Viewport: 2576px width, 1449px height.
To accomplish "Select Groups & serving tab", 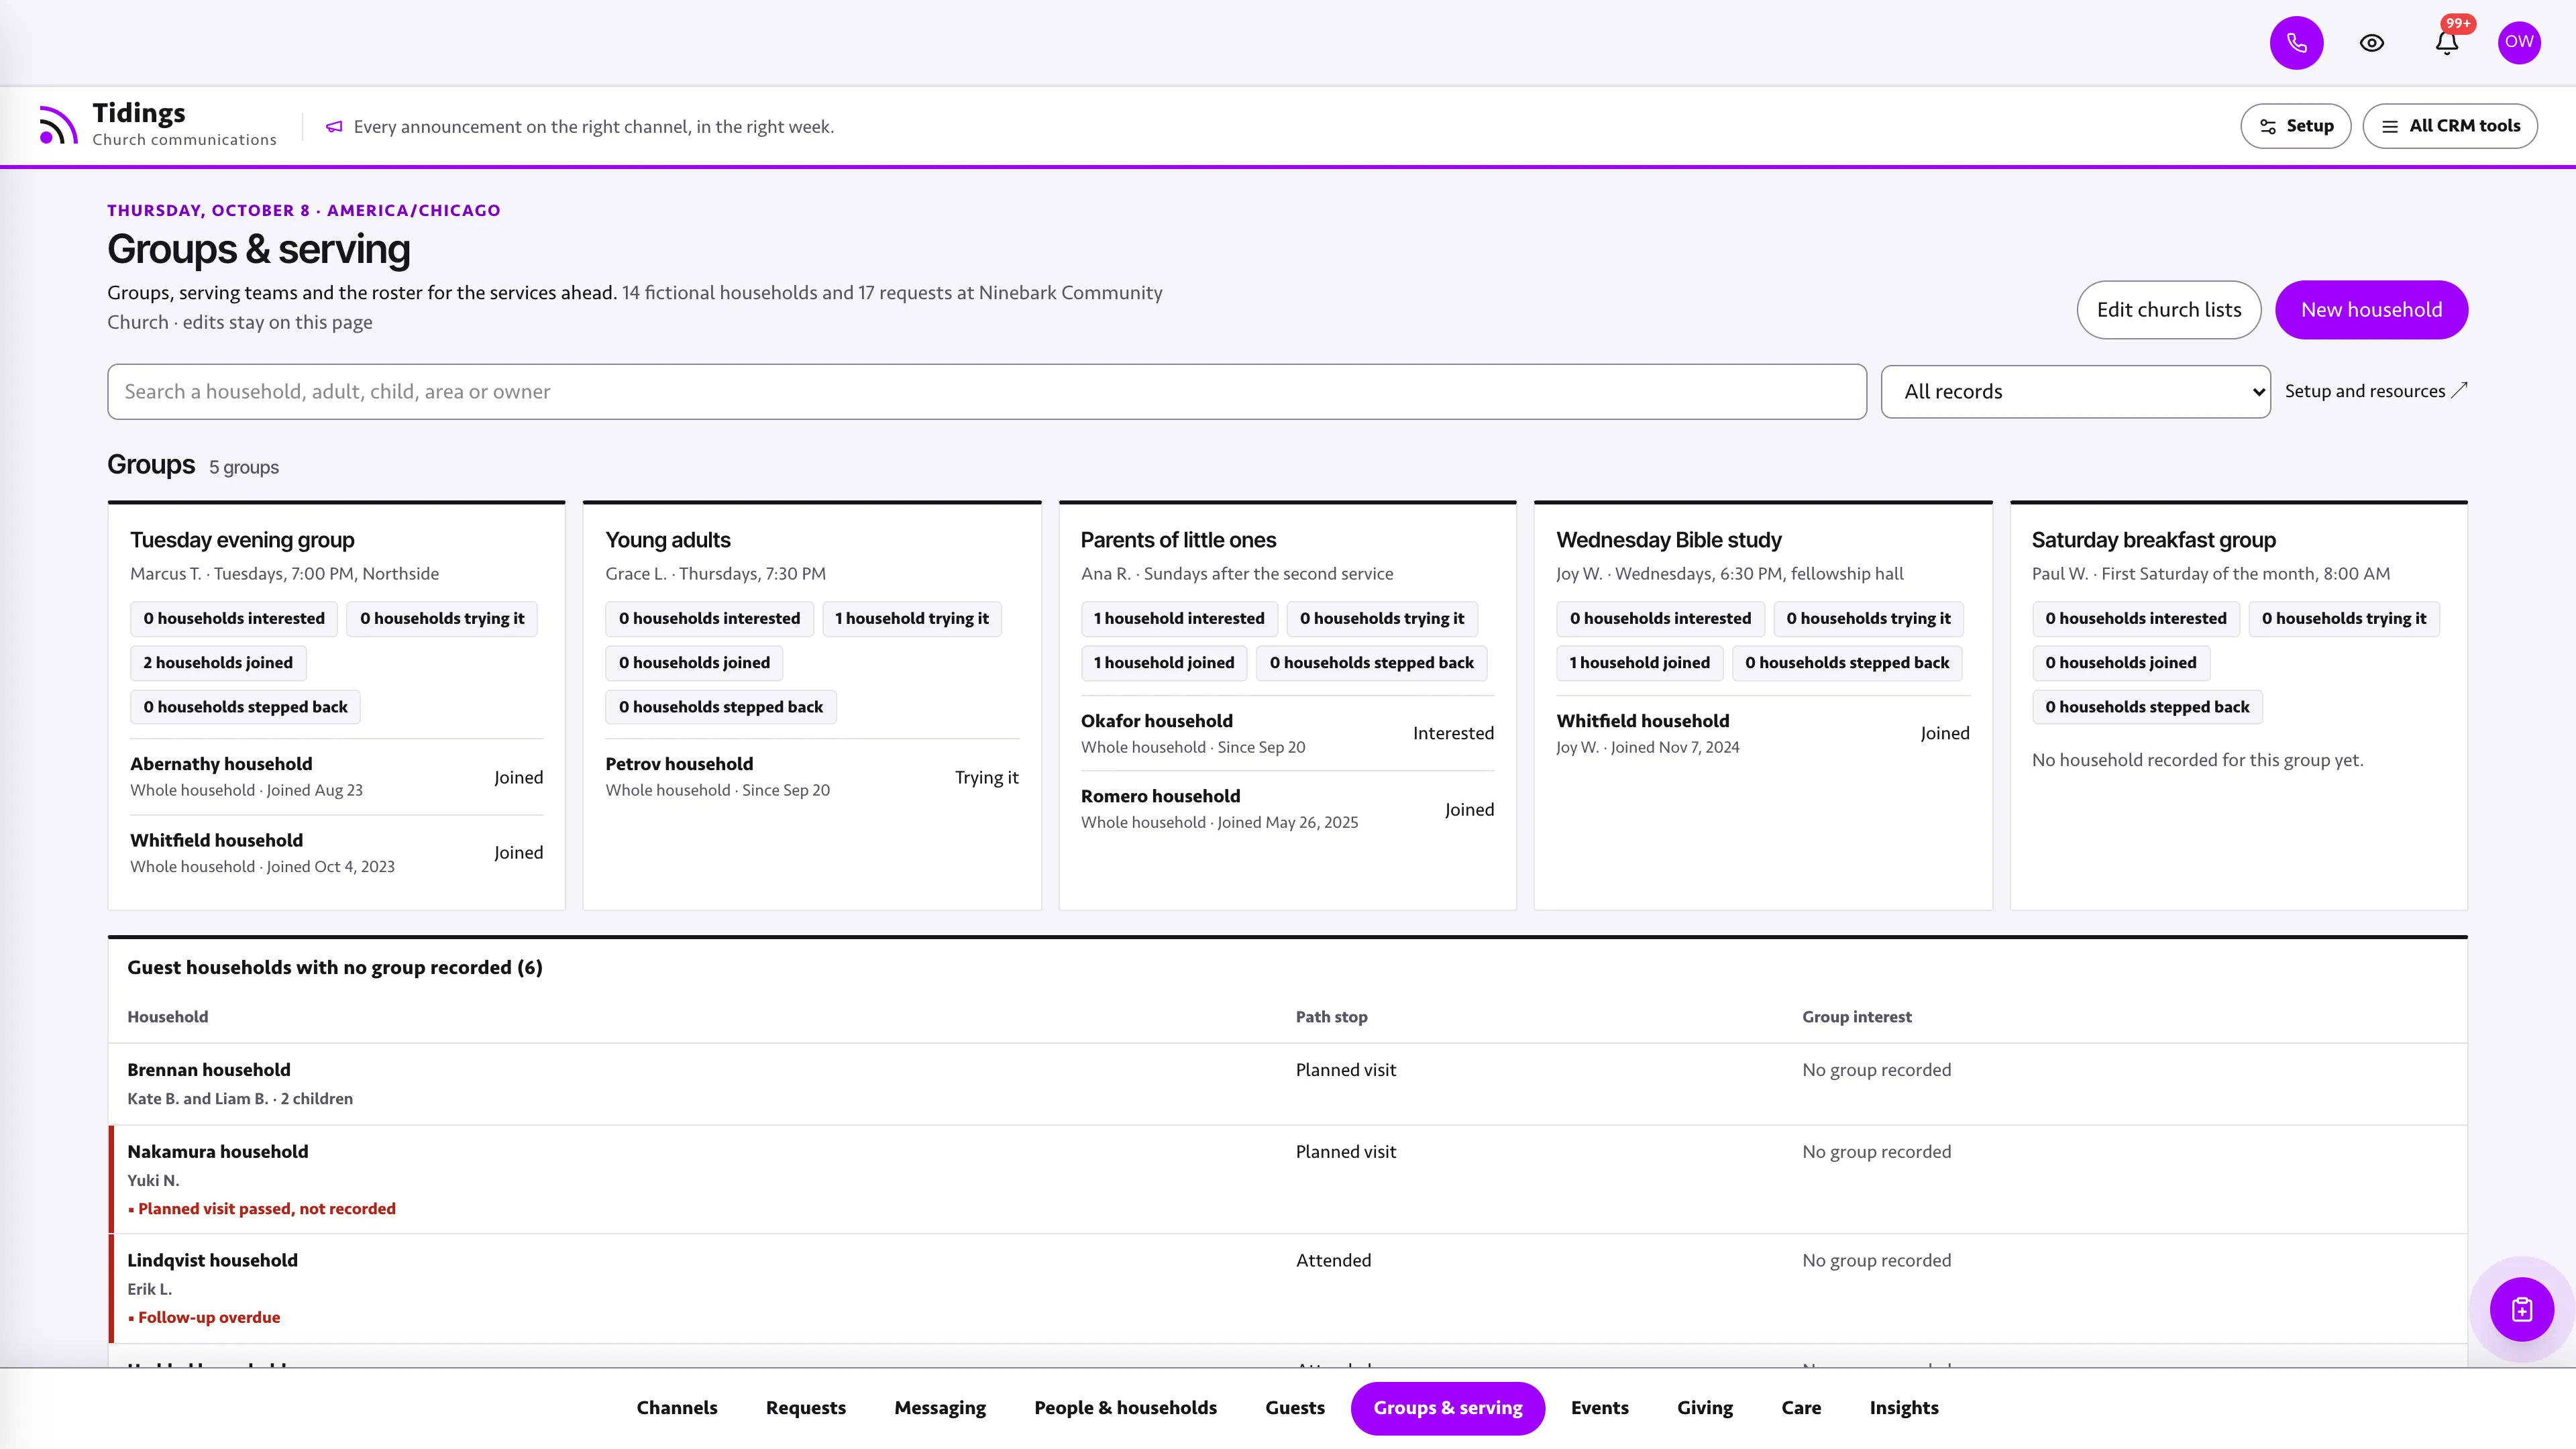I will (1447, 1408).
